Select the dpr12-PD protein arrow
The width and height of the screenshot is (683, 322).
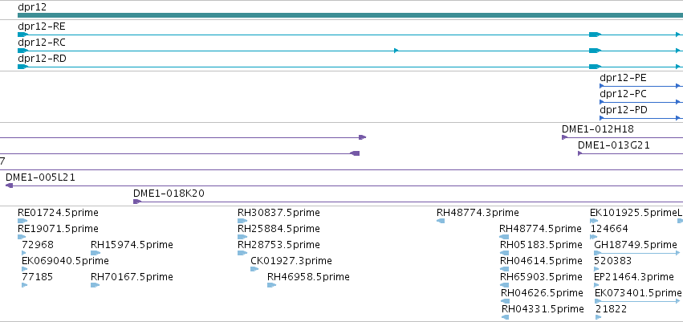click(x=640, y=118)
